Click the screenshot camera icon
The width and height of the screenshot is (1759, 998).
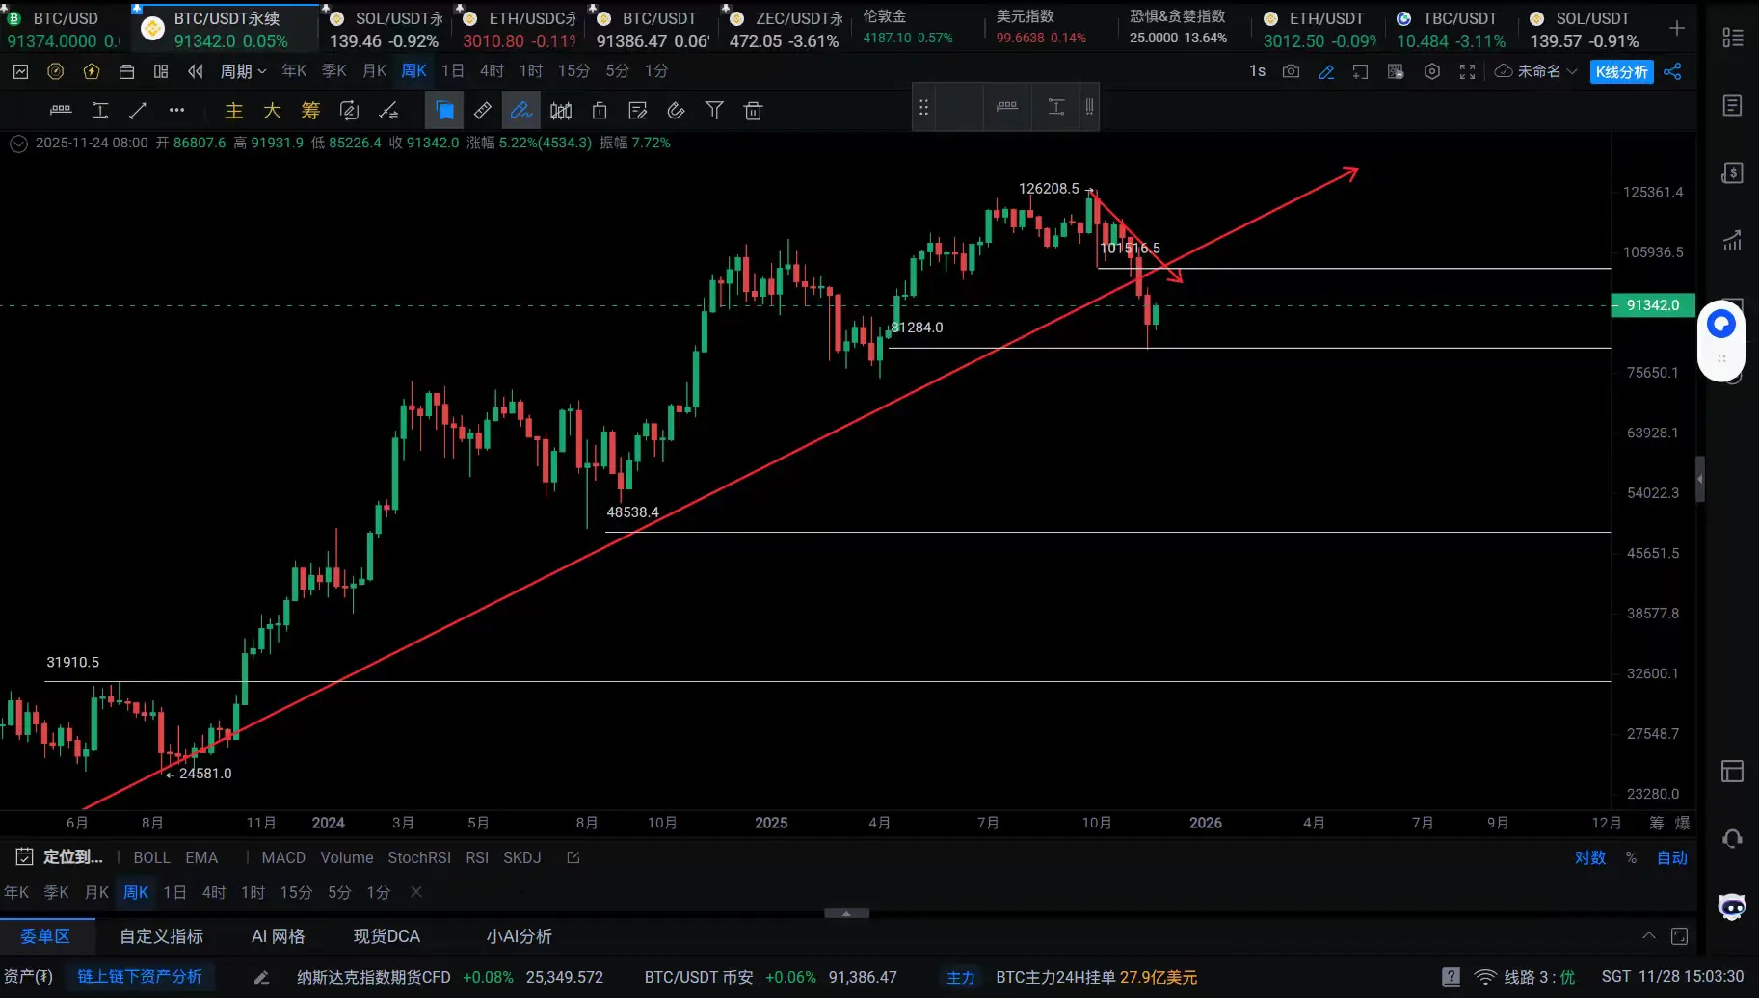[1291, 71]
